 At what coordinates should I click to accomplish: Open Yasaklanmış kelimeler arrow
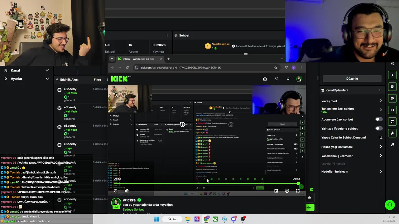coord(381,156)
